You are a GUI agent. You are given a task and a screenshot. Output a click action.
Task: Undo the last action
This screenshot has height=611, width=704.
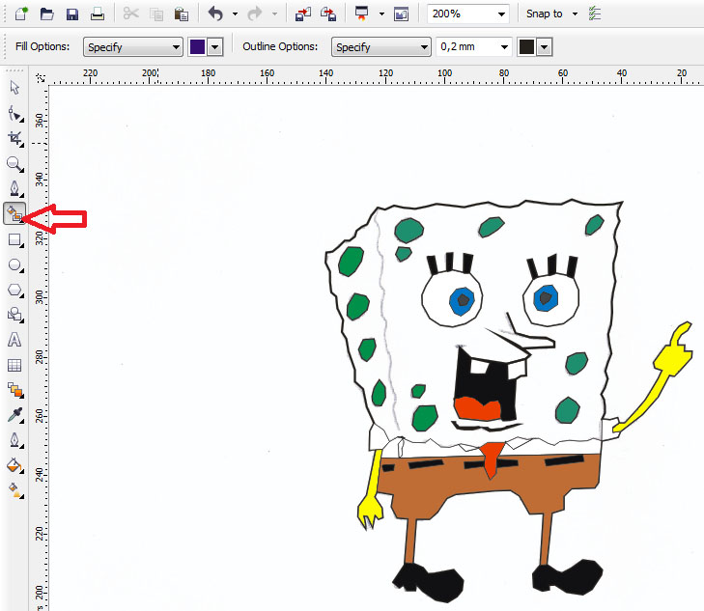point(215,14)
